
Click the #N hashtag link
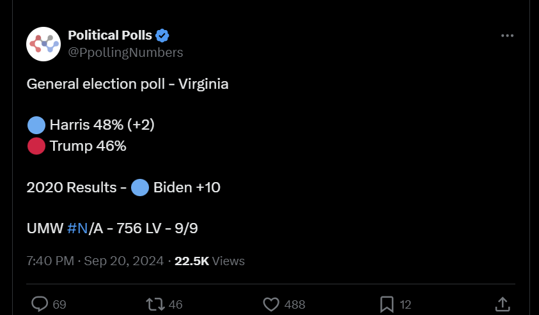click(77, 227)
